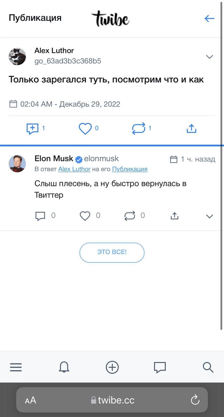Tap the back arrow in header
The height and width of the screenshot is (417, 224).
tap(209, 19)
